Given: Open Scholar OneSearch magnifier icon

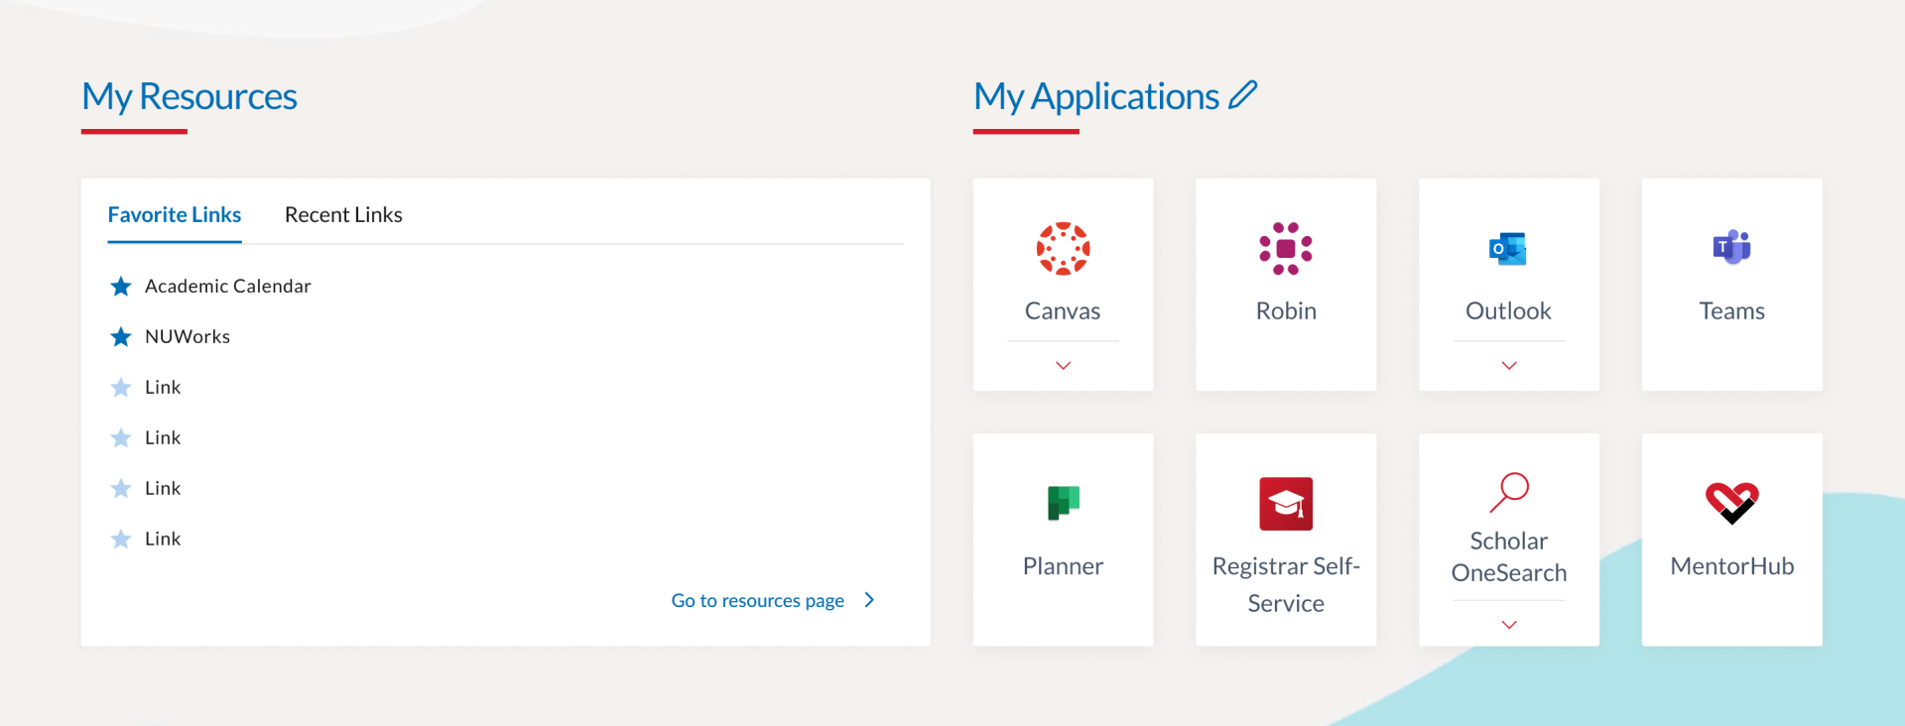Looking at the screenshot, I should [x=1508, y=492].
